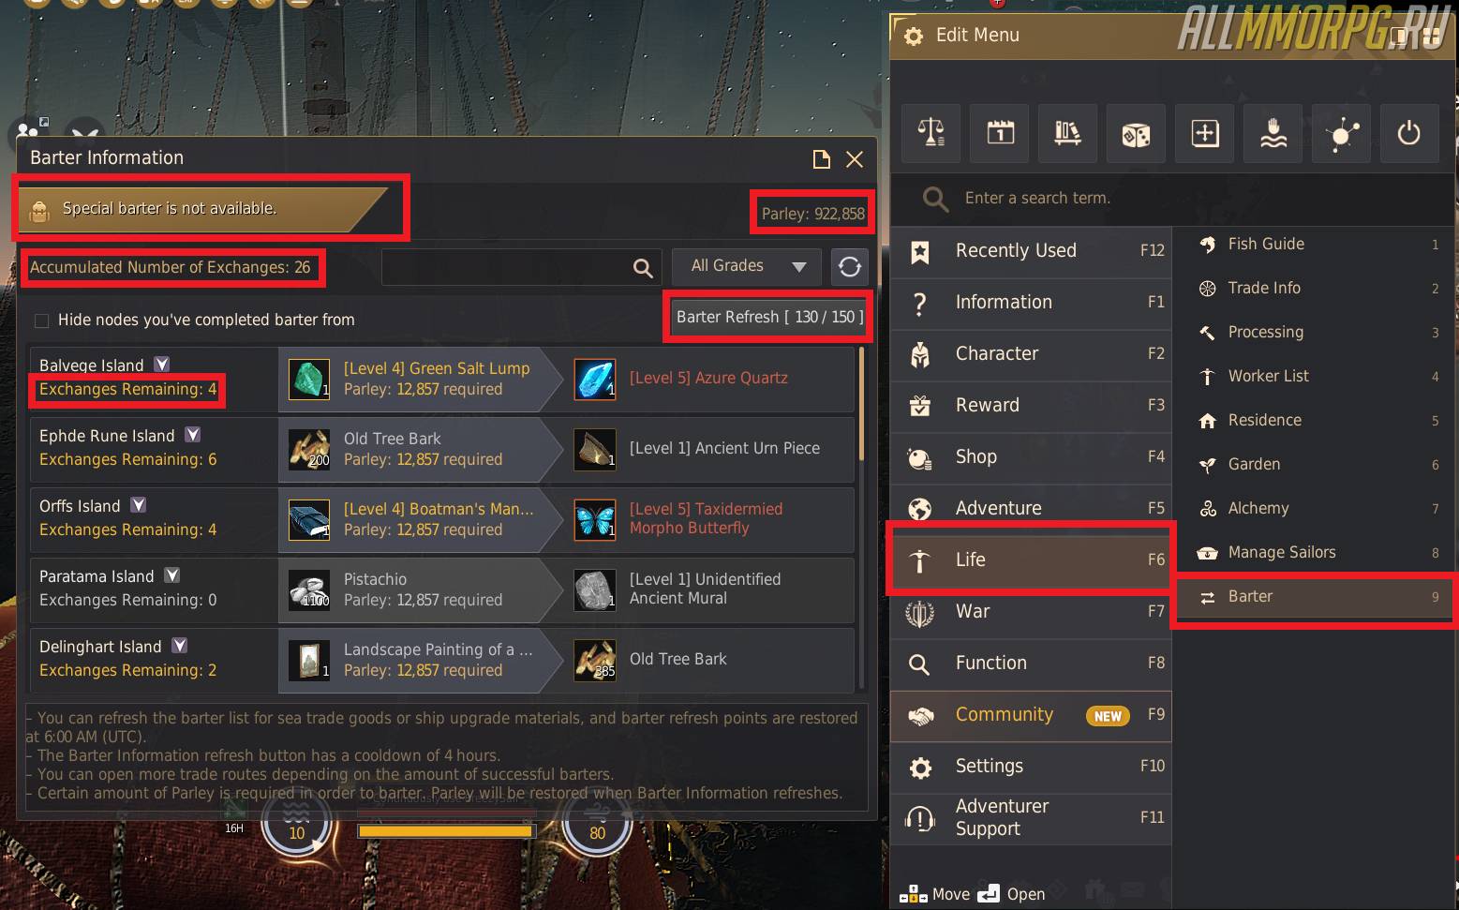Enable hide nodes you've completed barter from
The width and height of the screenshot is (1459, 910).
pyautogui.click(x=41, y=321)
